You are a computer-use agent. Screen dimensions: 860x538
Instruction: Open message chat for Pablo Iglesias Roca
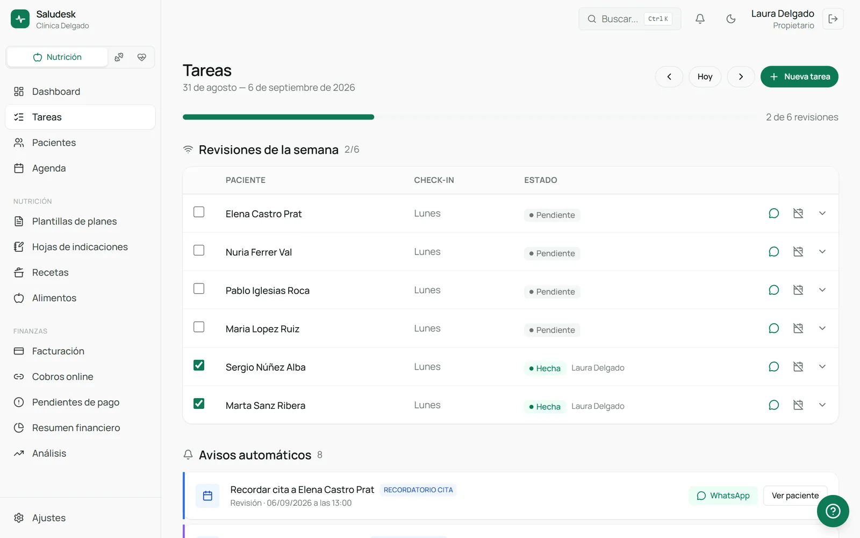click(773, 290)
